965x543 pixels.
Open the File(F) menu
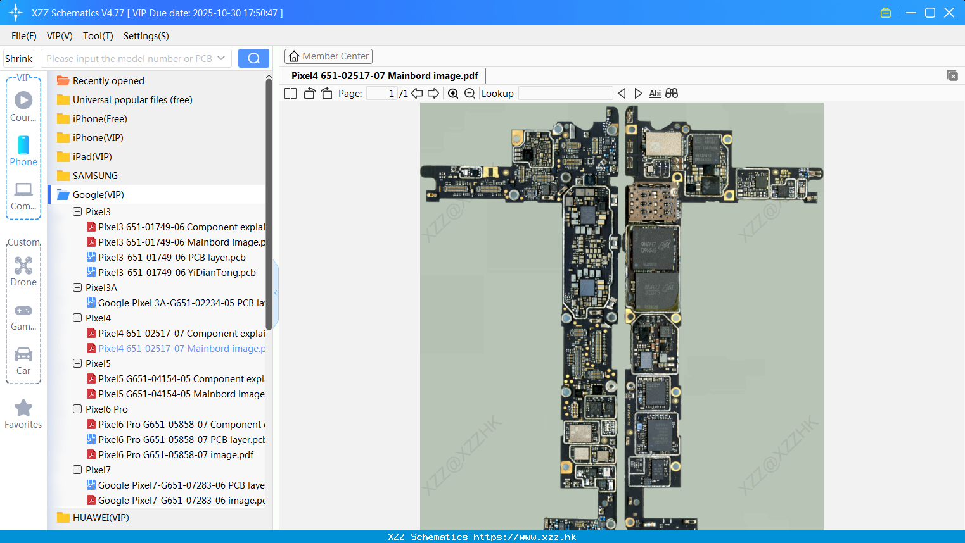tap(24, 36)
